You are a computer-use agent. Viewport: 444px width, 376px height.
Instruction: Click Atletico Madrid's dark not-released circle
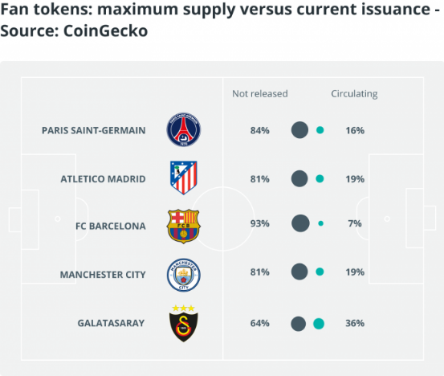pyautogui.click(x=299, y=179)
